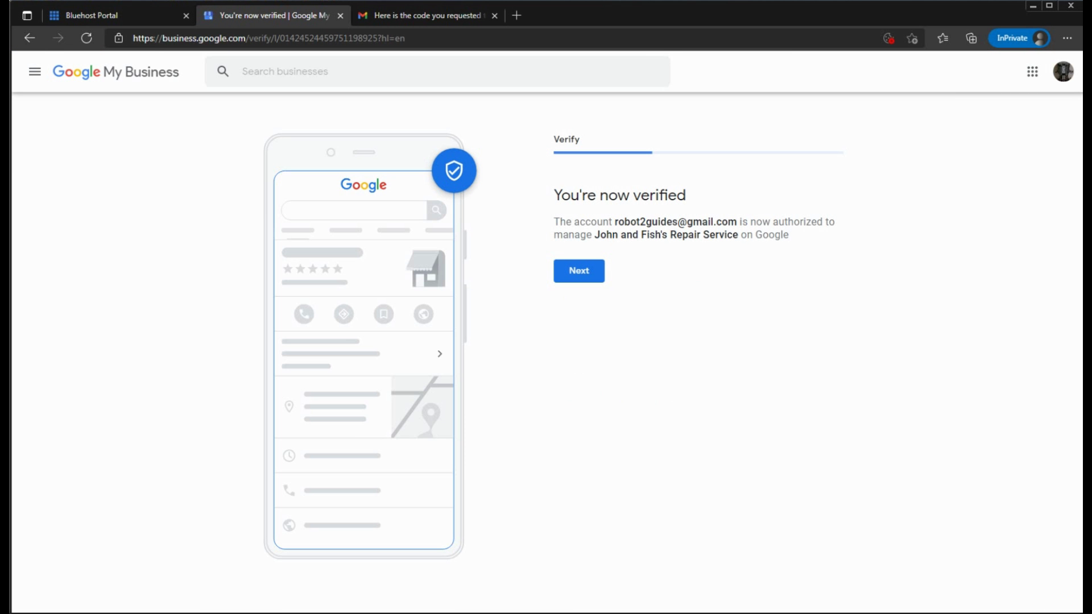Open browser settings and more menu
This screenshot has width=1092, height=614.
(x=1067, y=38)
